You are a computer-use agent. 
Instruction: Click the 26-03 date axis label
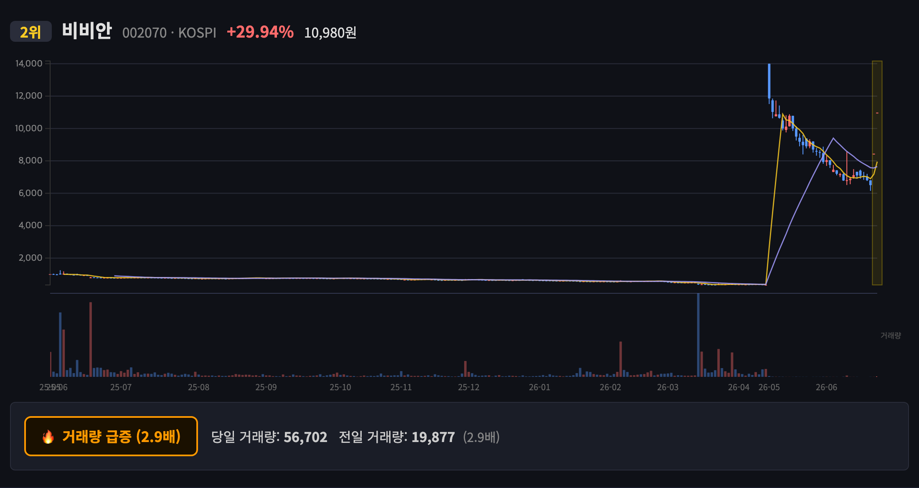coord(668,387)
